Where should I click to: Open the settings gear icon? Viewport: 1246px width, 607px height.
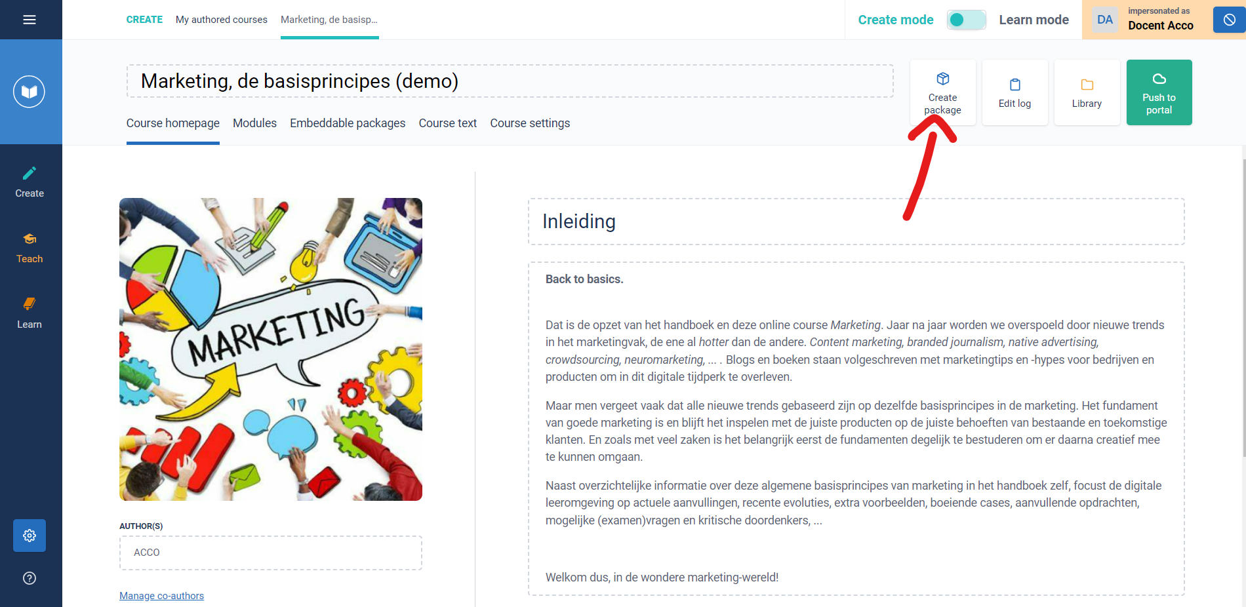(30, 536)
